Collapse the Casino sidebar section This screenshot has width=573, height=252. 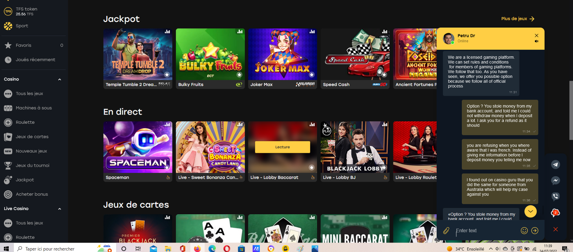[x=60, y=79]
